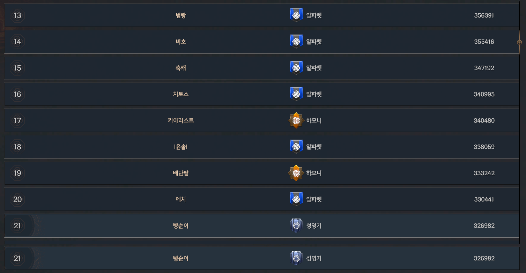Click the 알파벳 guild emblem beside 범랑
The height and width of the screenshot is (273, 526).
(x=296, y=15)
